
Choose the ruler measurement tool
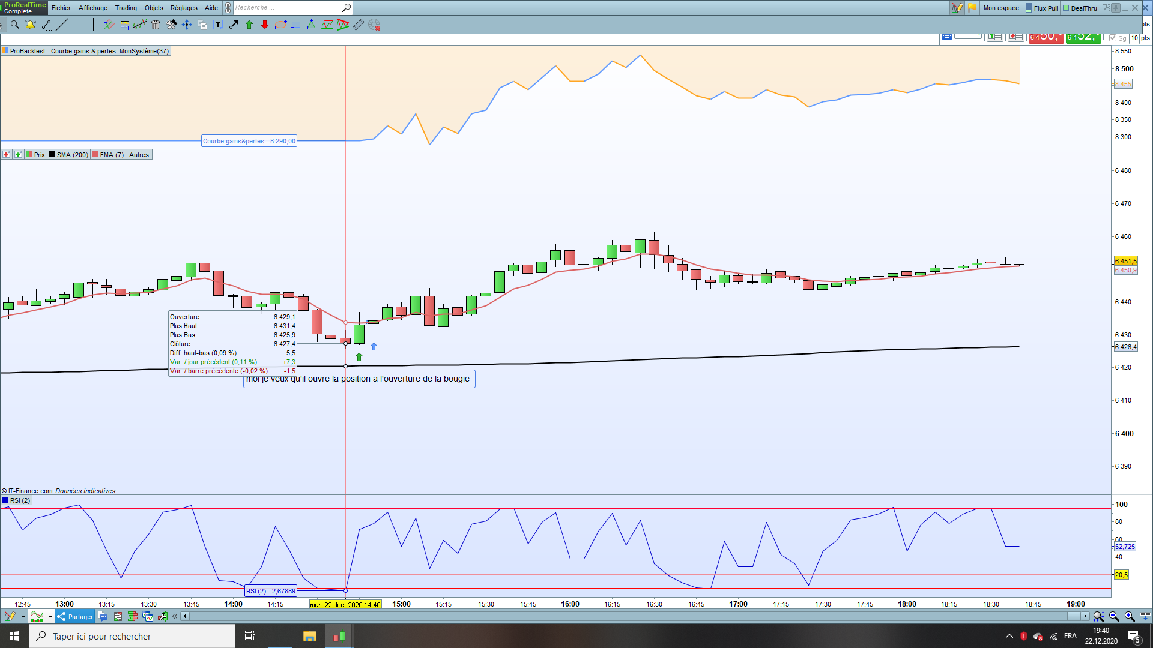358,25
